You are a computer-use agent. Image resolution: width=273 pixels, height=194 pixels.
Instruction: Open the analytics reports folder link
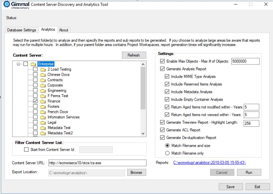point(209,163)
